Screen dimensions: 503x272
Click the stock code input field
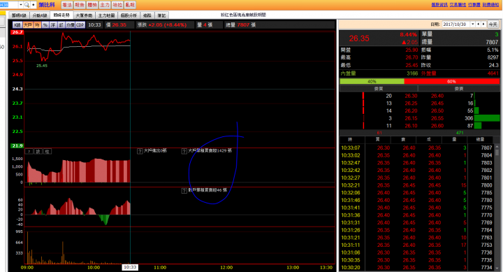coord(9,5)
